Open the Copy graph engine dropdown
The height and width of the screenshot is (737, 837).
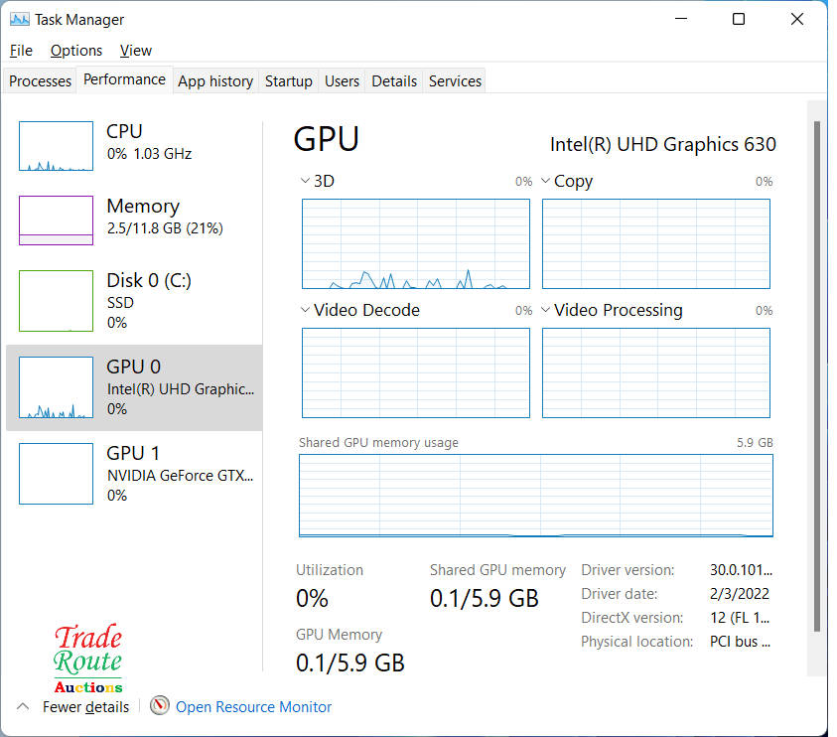(x=545, y=182)
